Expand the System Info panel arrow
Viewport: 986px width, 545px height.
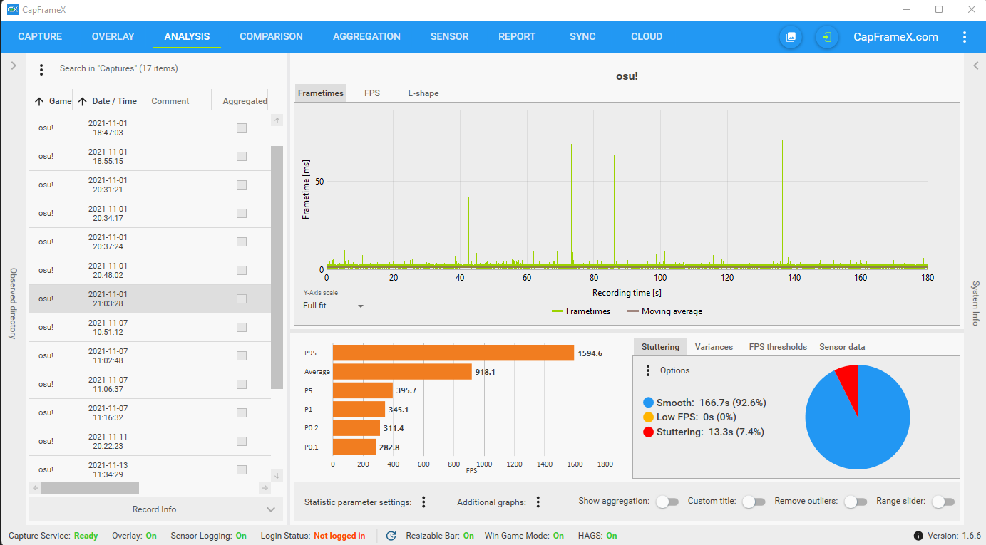[x=975, y=66]
